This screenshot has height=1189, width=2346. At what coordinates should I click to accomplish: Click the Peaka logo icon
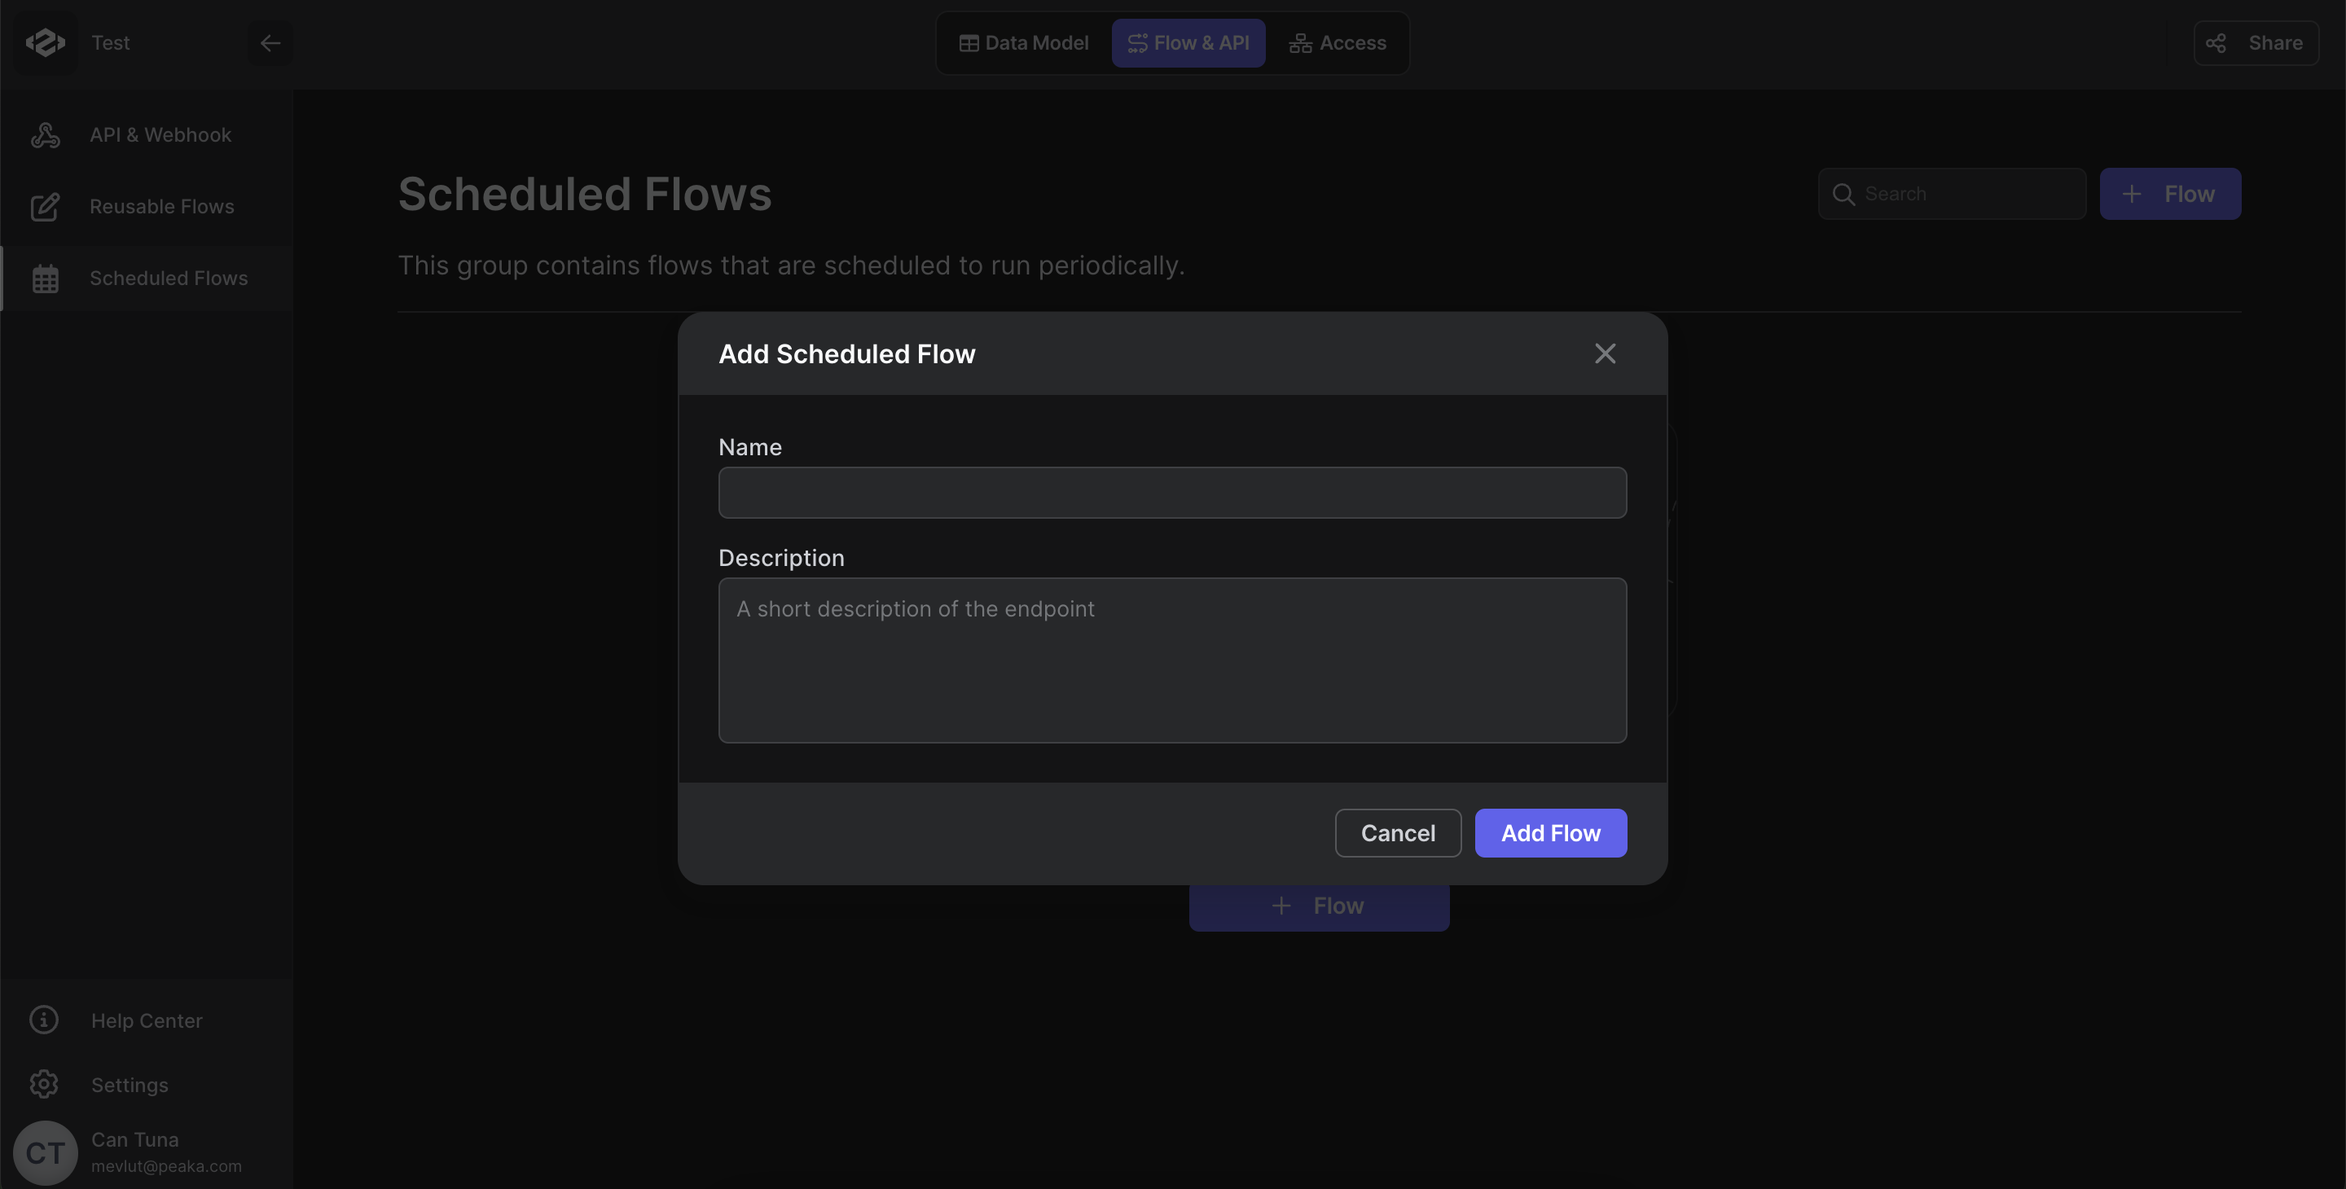tap(45, 43)
